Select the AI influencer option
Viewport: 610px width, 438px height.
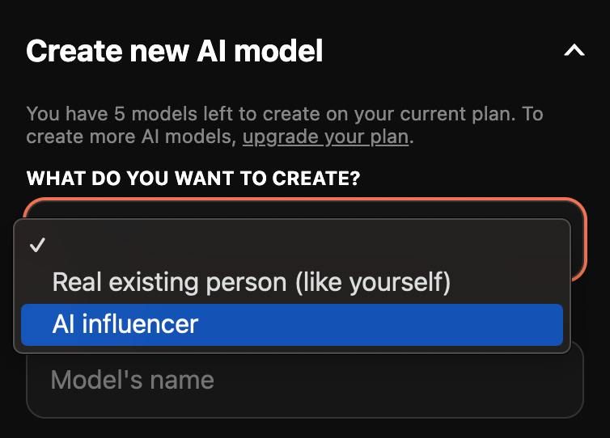[x=291, y=325]
